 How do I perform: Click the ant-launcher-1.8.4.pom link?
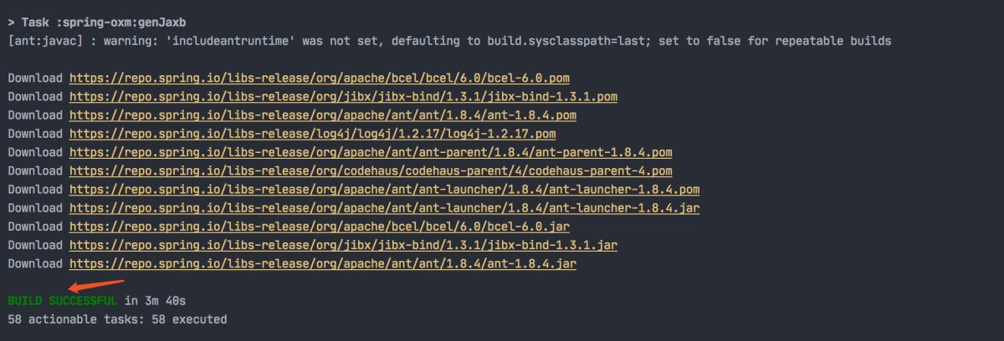tap(384, 189)
